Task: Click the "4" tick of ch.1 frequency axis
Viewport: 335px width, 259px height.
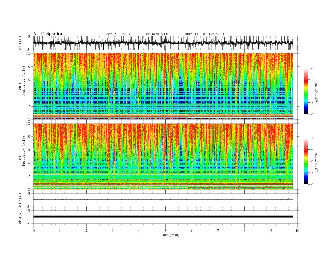Action: [x=30, y=93]
